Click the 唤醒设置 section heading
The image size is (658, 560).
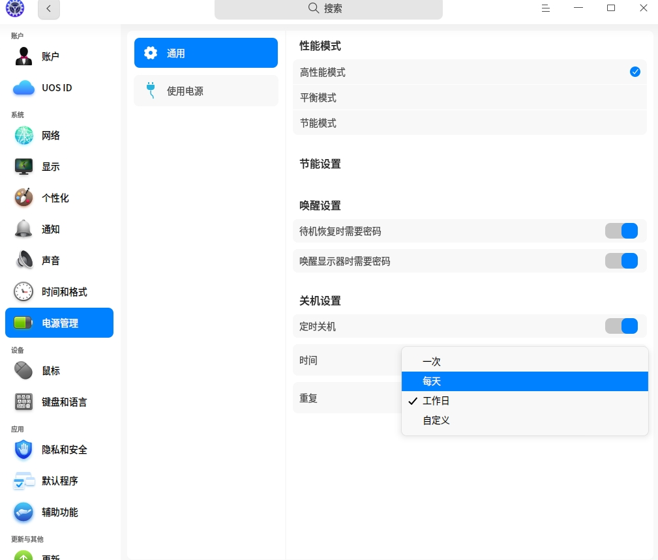tap(320, 205)
